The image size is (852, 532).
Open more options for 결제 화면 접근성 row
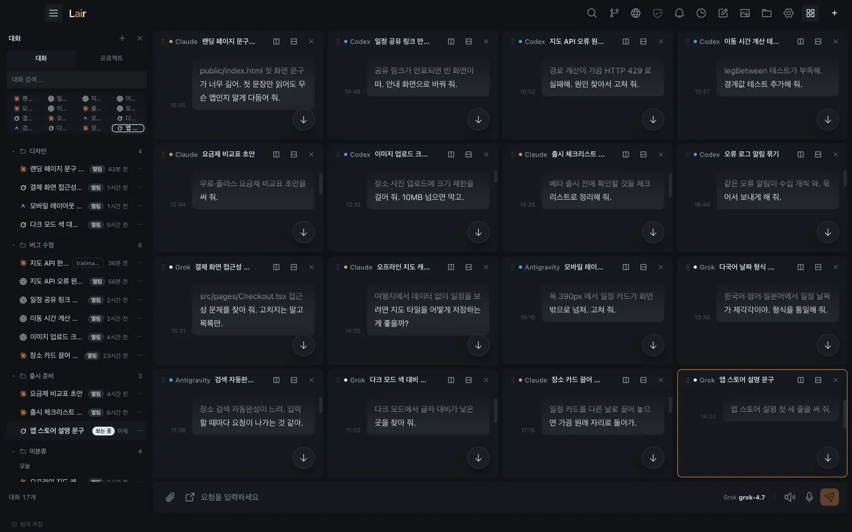click(x=140, y=187)
